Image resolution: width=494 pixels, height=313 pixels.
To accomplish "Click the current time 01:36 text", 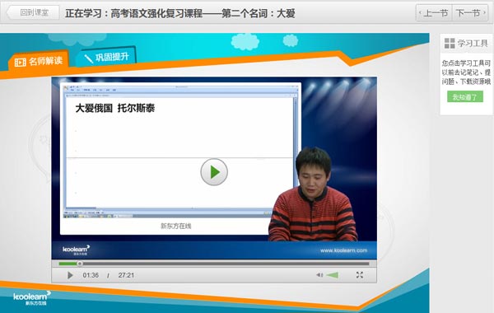I will click(x=91, y=275).
